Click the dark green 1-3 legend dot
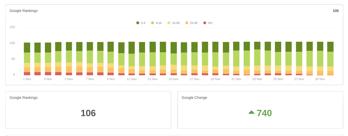Image resolution: width=348 pixels, height=136 pixels. pos(137,23)
